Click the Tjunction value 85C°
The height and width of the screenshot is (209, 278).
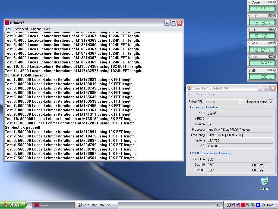click(x=240, y=159)
